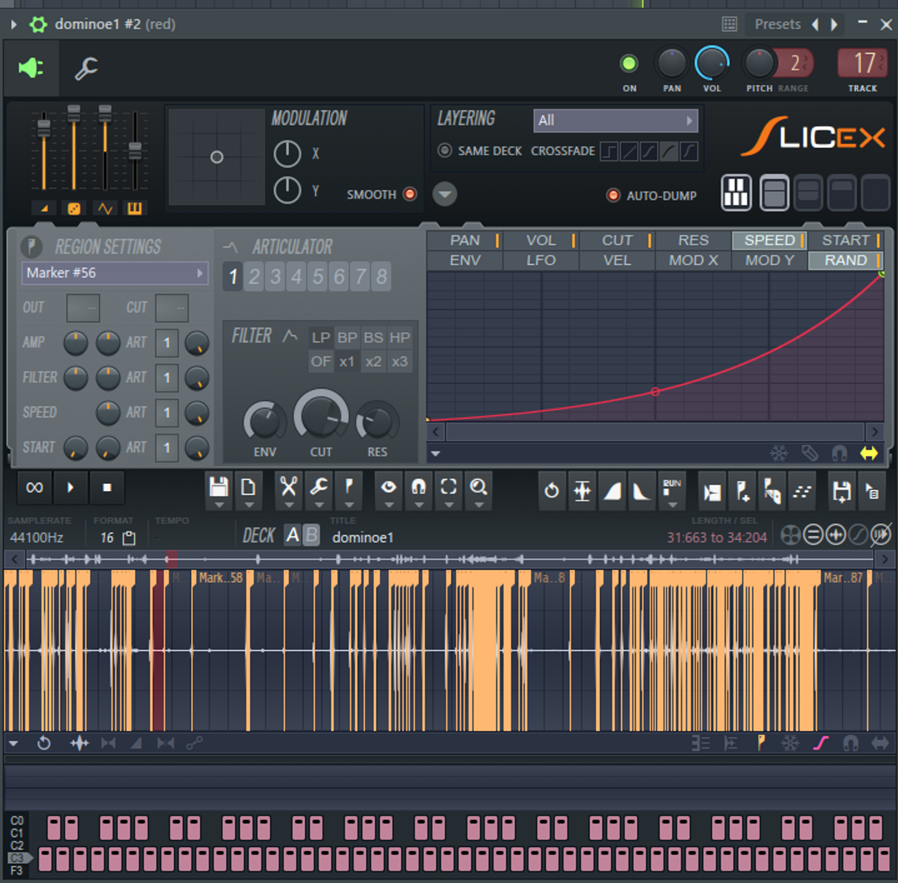Toggle the x2 filter slope

click(373, 362)
